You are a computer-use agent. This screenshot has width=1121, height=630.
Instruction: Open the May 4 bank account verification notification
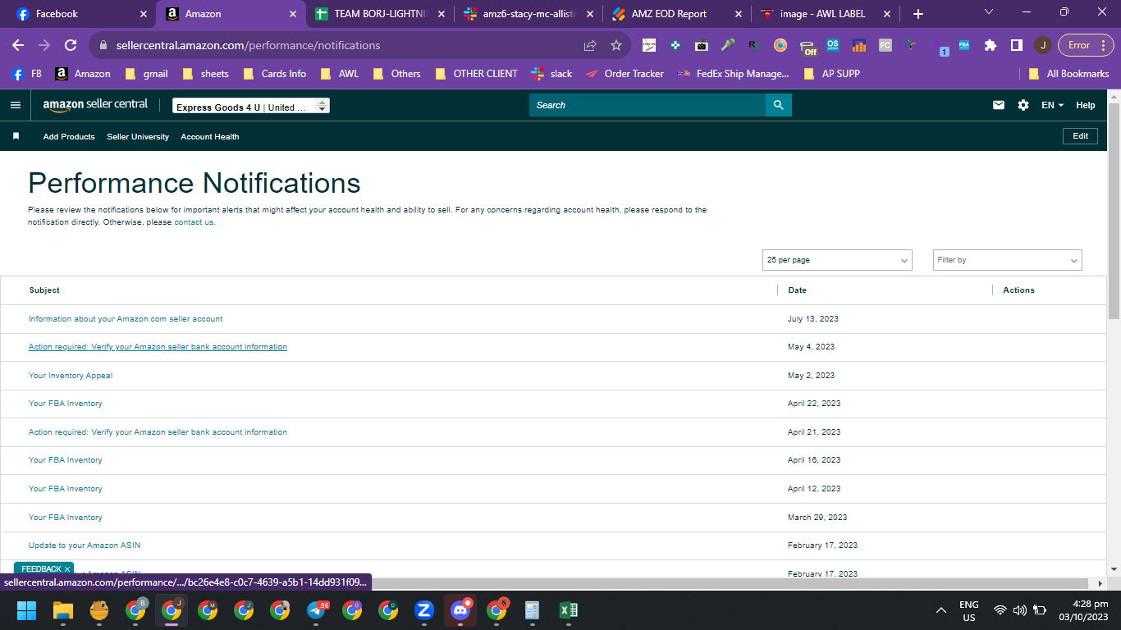[x=158, y=347]
